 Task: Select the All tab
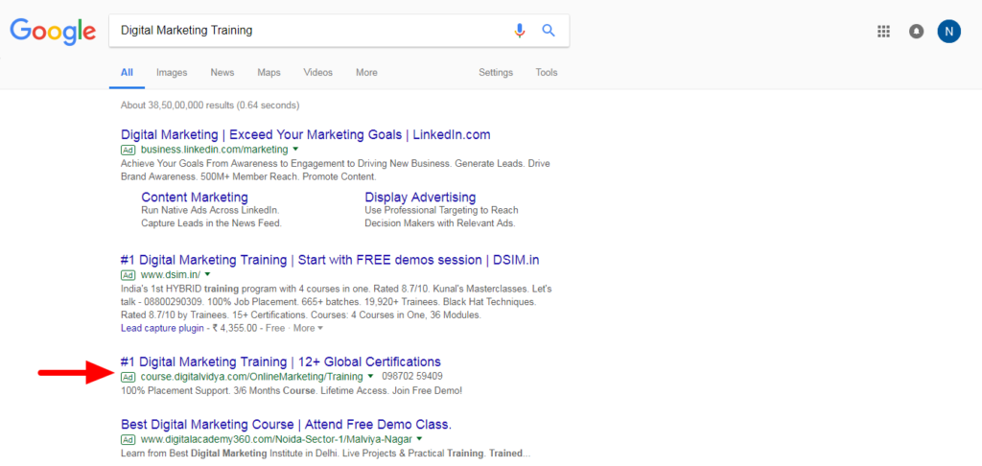click(x=127, y=73)
